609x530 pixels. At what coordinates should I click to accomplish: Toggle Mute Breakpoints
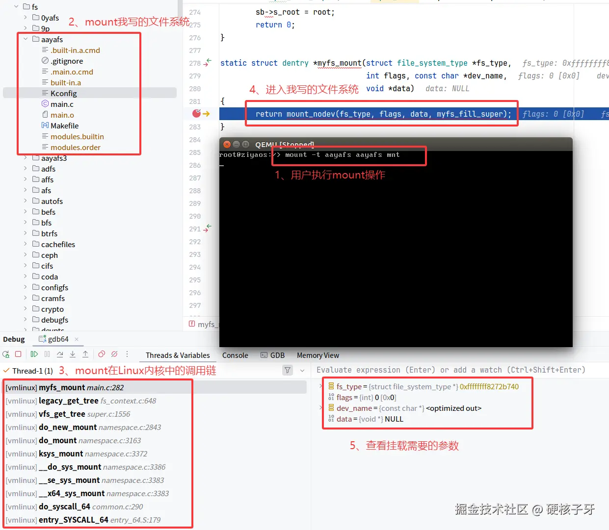click(x=114, y=354)
